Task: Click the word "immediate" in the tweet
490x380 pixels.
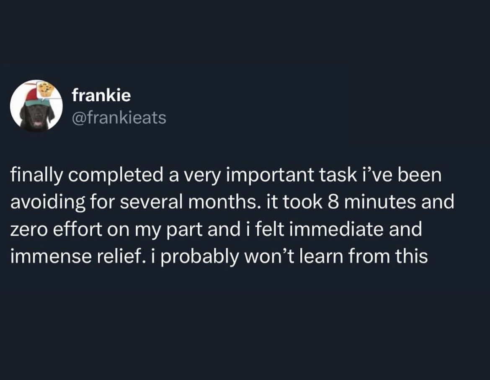Action: point(337,229)
